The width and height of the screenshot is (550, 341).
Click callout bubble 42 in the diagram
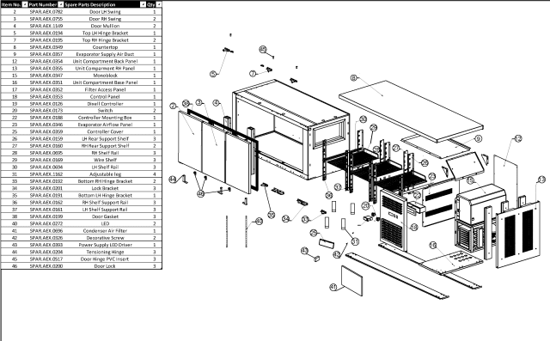pyautogui.click(x=337, y=255)
